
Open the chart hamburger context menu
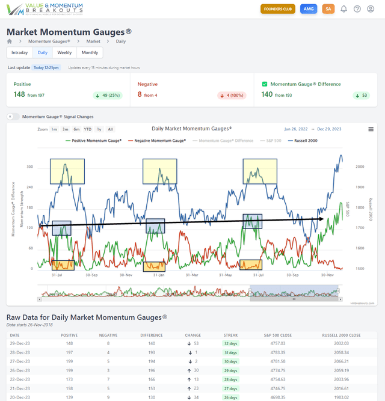click(371, 129)
